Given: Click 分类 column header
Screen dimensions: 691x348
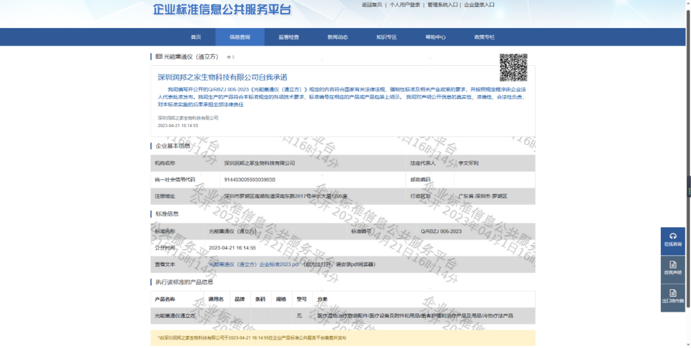Looking at the screenshot, I should pos(322,299).
